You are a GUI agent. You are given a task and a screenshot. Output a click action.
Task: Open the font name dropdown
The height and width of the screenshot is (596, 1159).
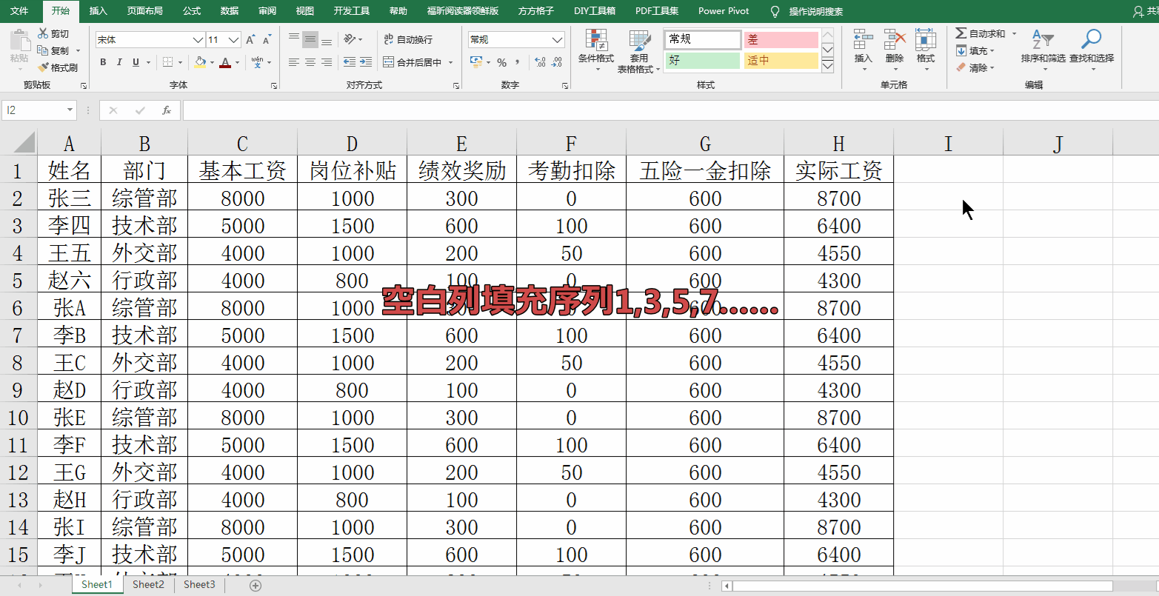(197, 38)
